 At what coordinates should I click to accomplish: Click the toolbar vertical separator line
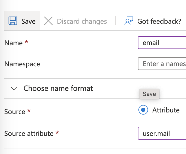tap(116, 21)
